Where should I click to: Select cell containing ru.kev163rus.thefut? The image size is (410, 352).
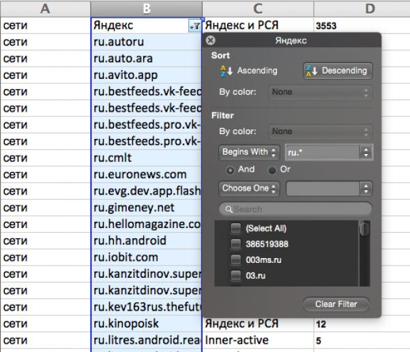coord(147,307)
